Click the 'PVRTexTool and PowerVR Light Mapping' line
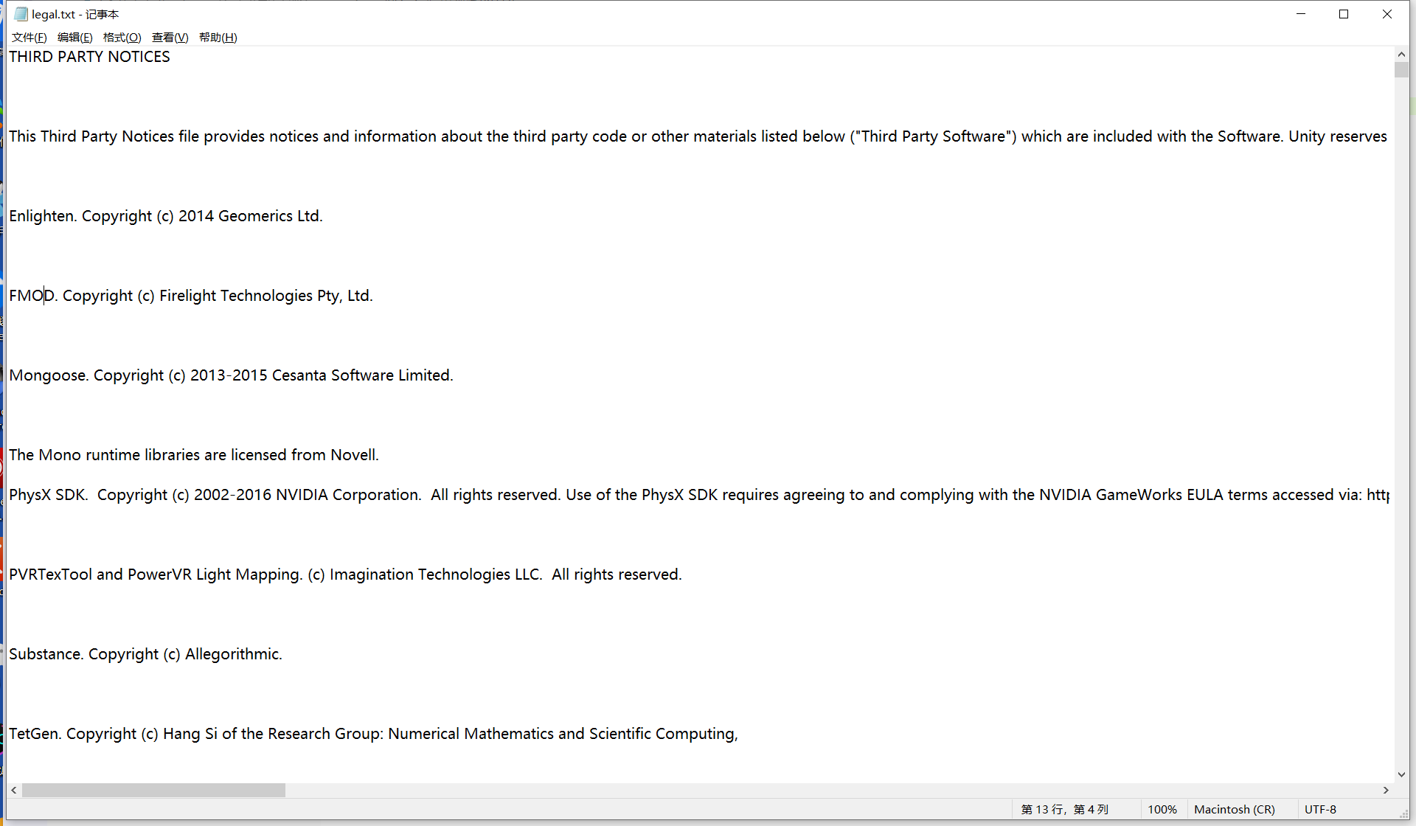 (x=345, y=575)
